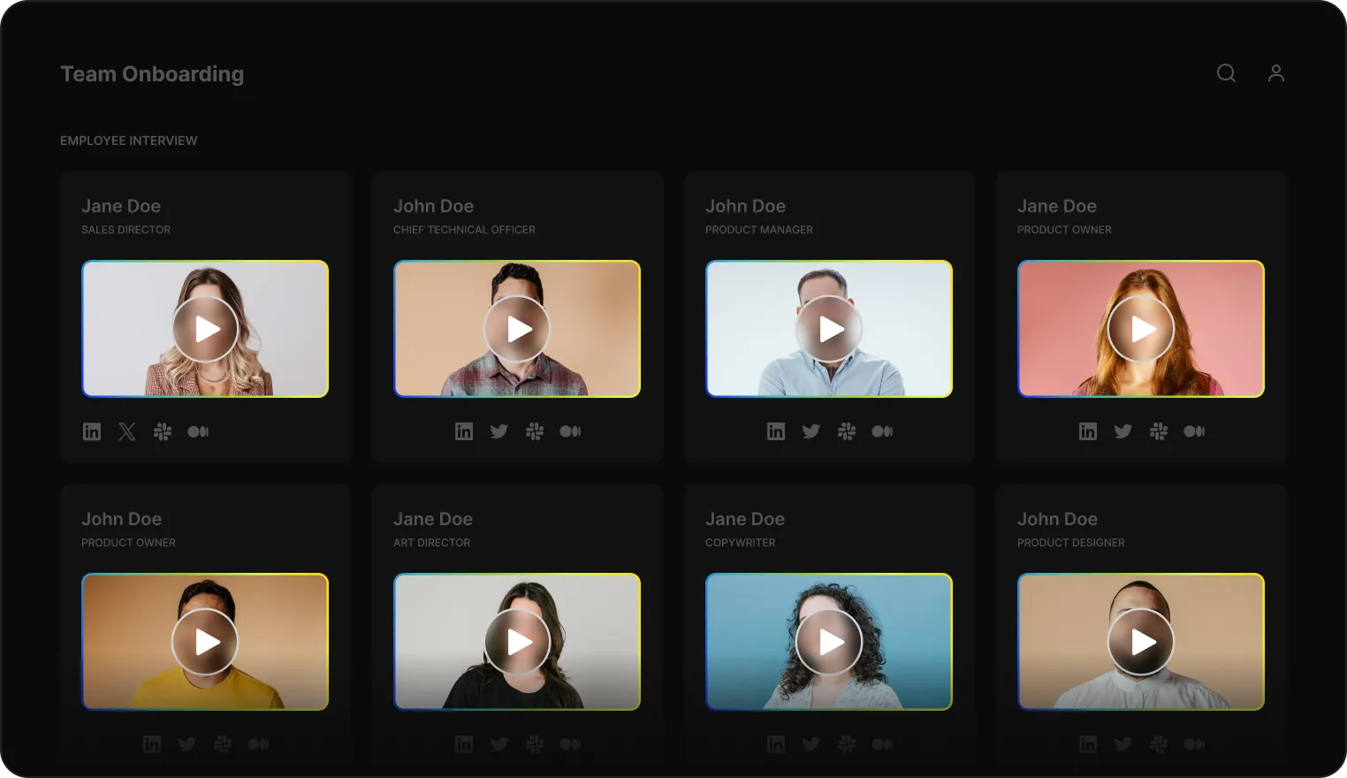Open Slack icon on Chief Technical Officer card
Screen dimensions: 1347x778
pos(535,431)
